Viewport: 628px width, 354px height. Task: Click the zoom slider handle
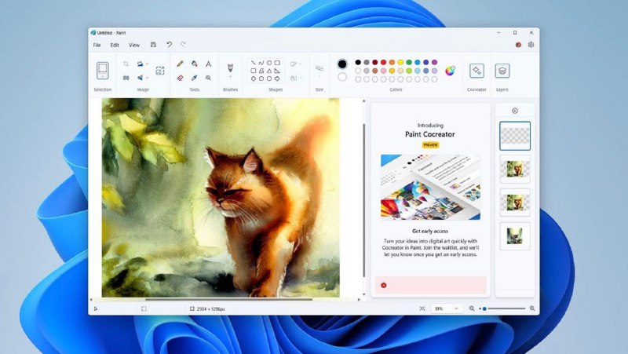click(484, 308)
